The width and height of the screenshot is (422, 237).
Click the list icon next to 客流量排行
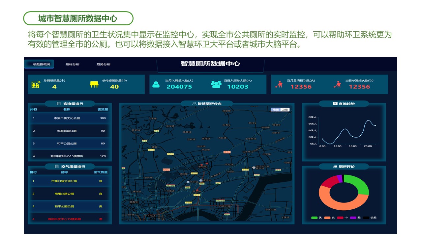tap(58, 104)
